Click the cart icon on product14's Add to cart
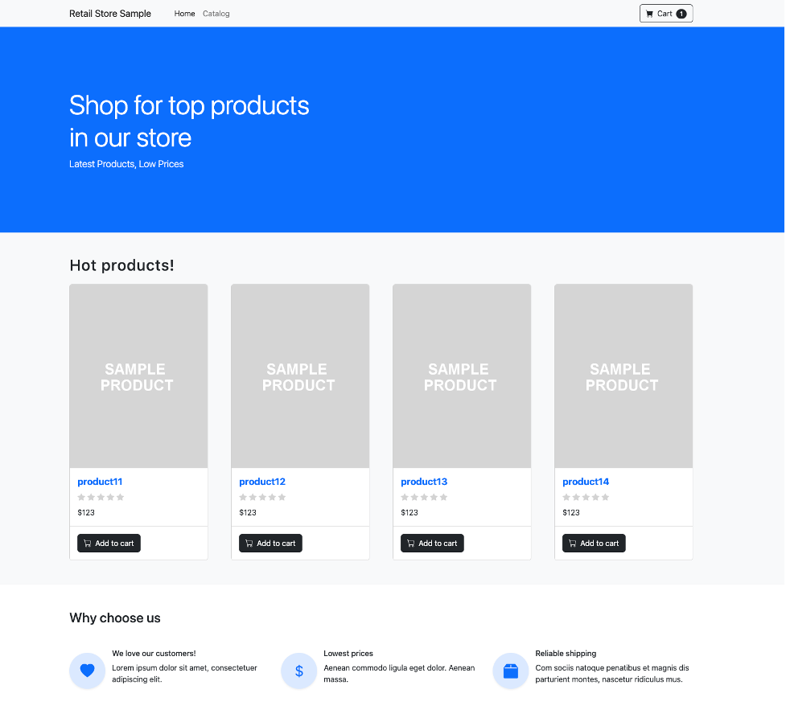The width and height of the screenshot is (786, 718). (571, 543)
